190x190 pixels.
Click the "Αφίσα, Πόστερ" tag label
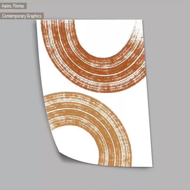click(x=13, y=6)
